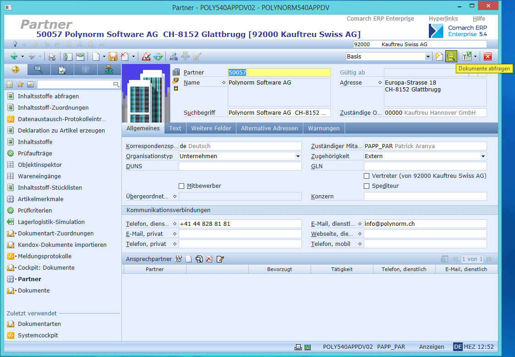Expand the delete document dropdown arrow

pos(133,57)
